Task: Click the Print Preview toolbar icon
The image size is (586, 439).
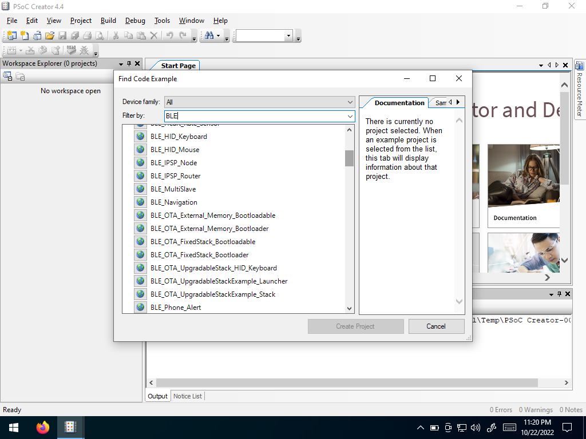Action: tap(100, 35)
